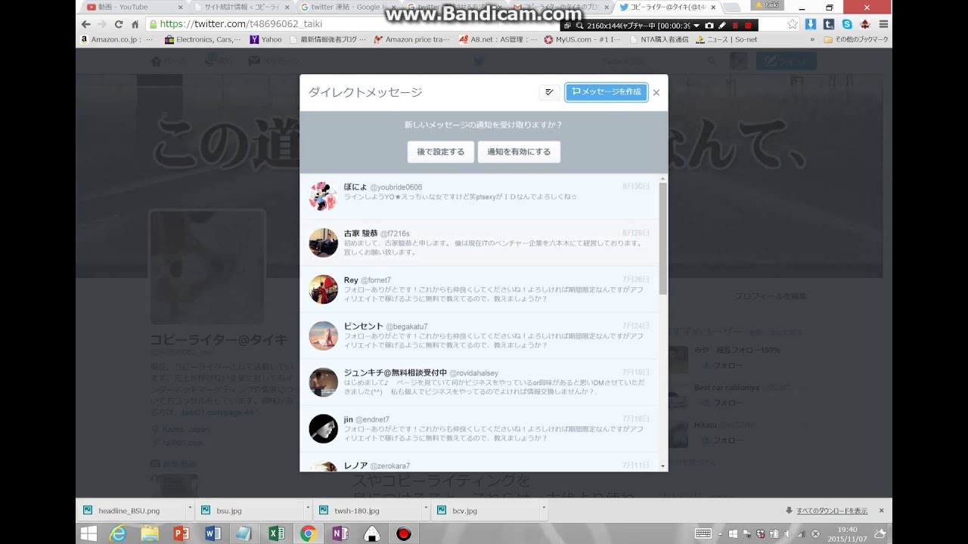
Task: Open the Amazon price tra... bookmark
Action: 413,39
